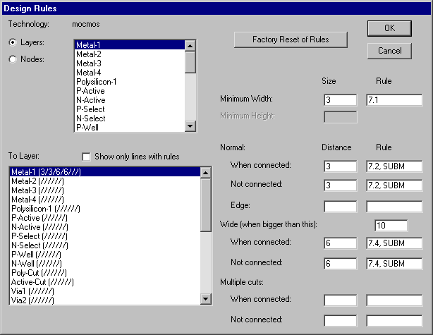Click the OK button
Image resolution: width=433 pixels, height=335 pixels.
tap(389, 28)
